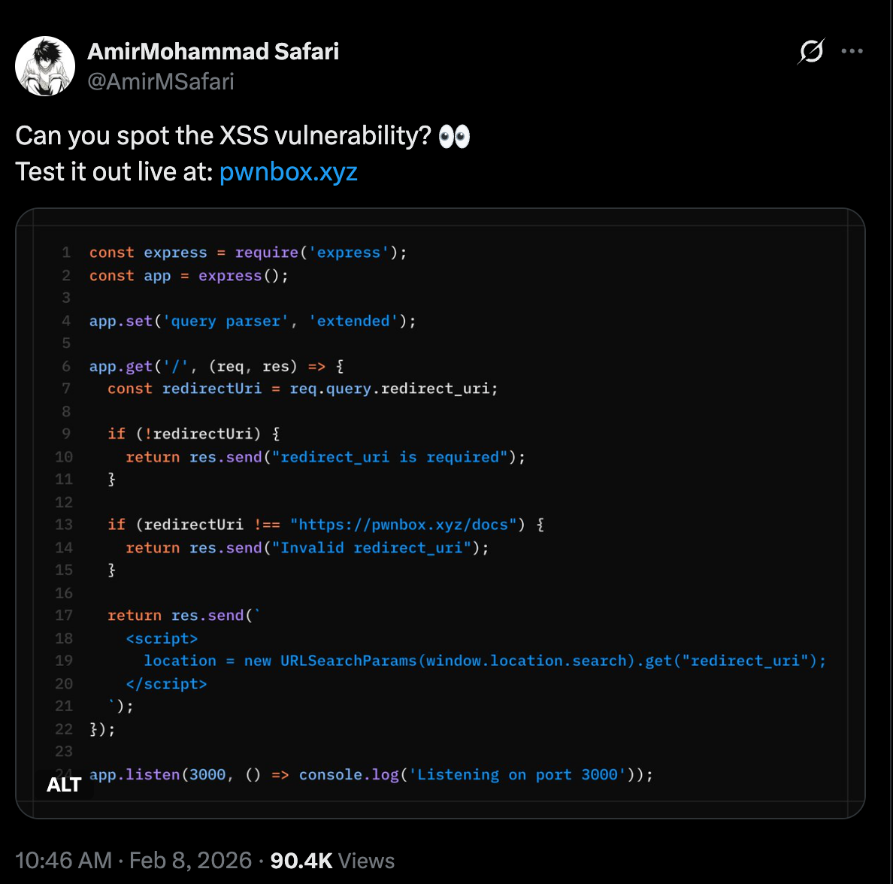Visit the @AmirMSafari handle

tap(162, 81)
